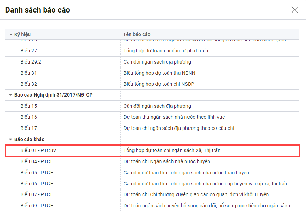Open Biểu 32 tổng hợp dự toán chi NSĐP
This screenshot has height=216, width=306.
159,84
